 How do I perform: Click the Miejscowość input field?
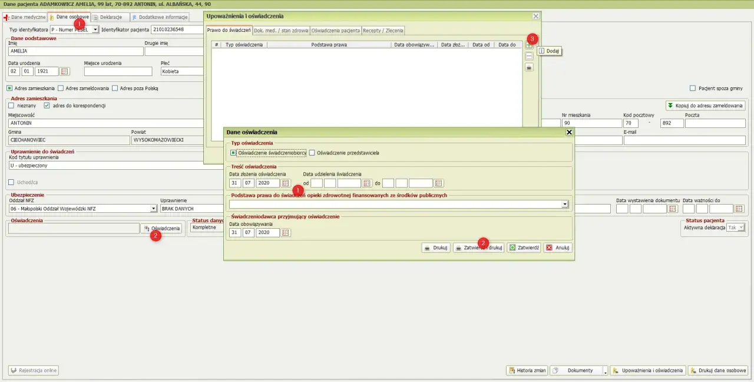[106, 123]
